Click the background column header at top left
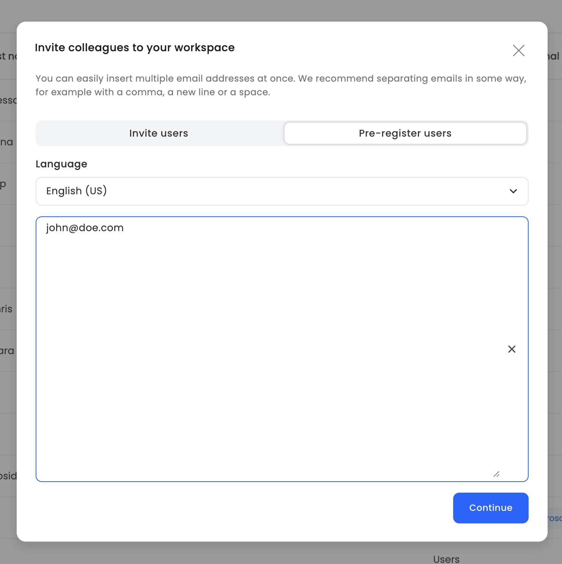562x564 pixels. click(x=8, y=56)
